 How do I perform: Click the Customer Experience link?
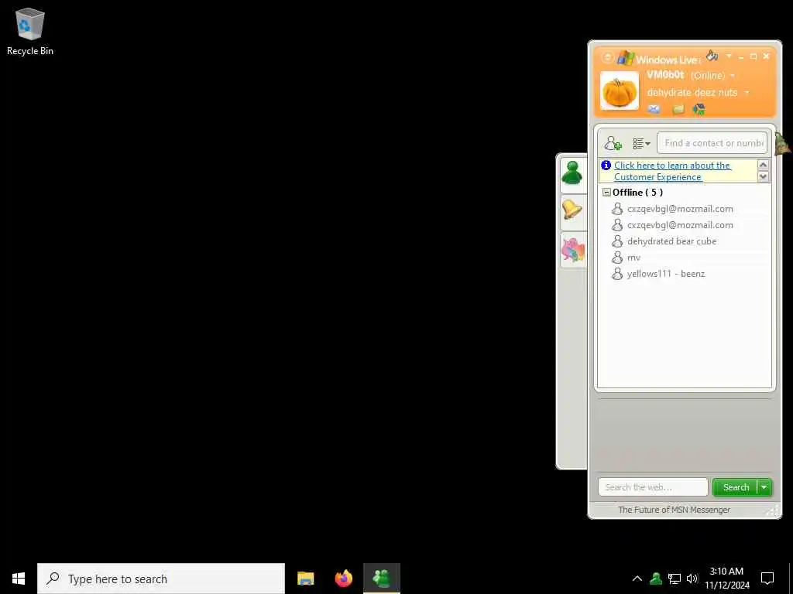coord(672,171)
